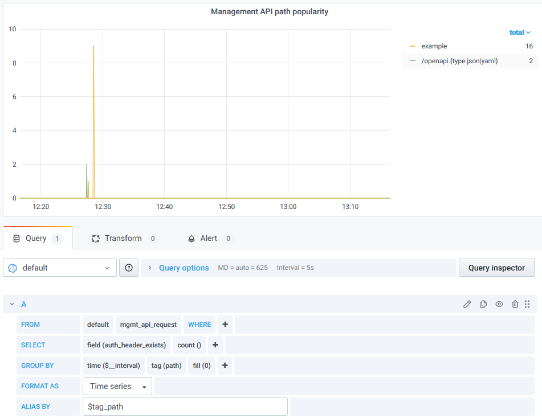This screenshot has height=418, width=542.
Task: Open the default data source dropdown
Action: pyautogui.click(x=60, y=268)
